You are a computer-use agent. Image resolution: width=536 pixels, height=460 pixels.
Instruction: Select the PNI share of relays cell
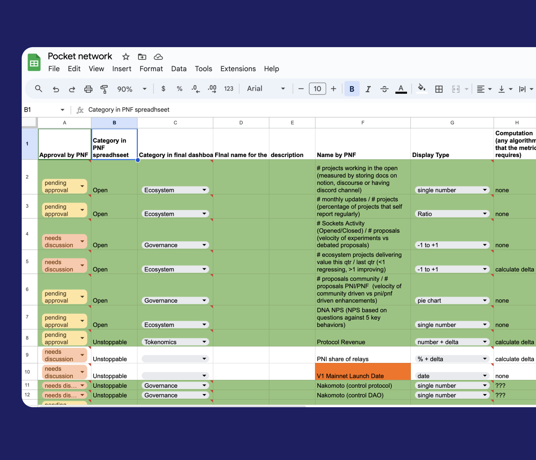[x=363, y=355]
